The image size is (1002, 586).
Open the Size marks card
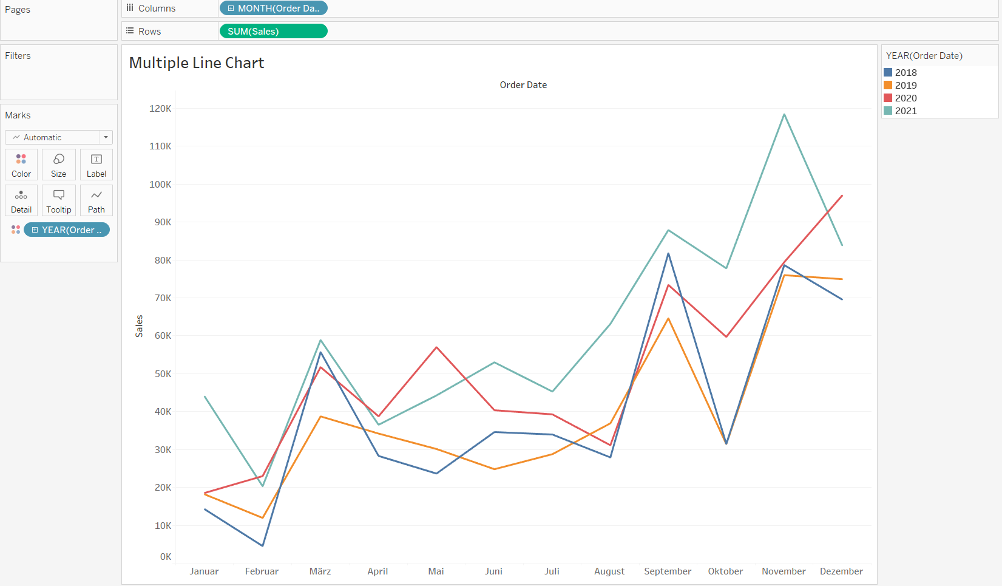59,165
